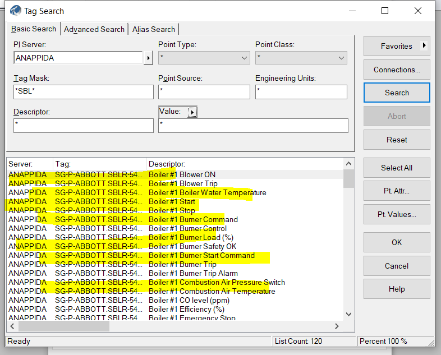Click the 'List Count: 120' status entry
Viewport: 441px width, 355px height.
[314, 341]
